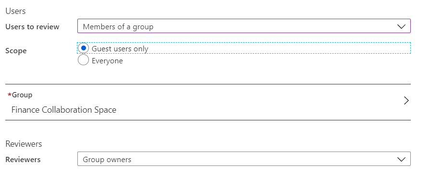
Task: Click the red required asterisk beside Group
Action: [x=10, y=94]
